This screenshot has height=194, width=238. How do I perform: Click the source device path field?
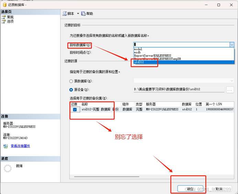pos(179,89)
